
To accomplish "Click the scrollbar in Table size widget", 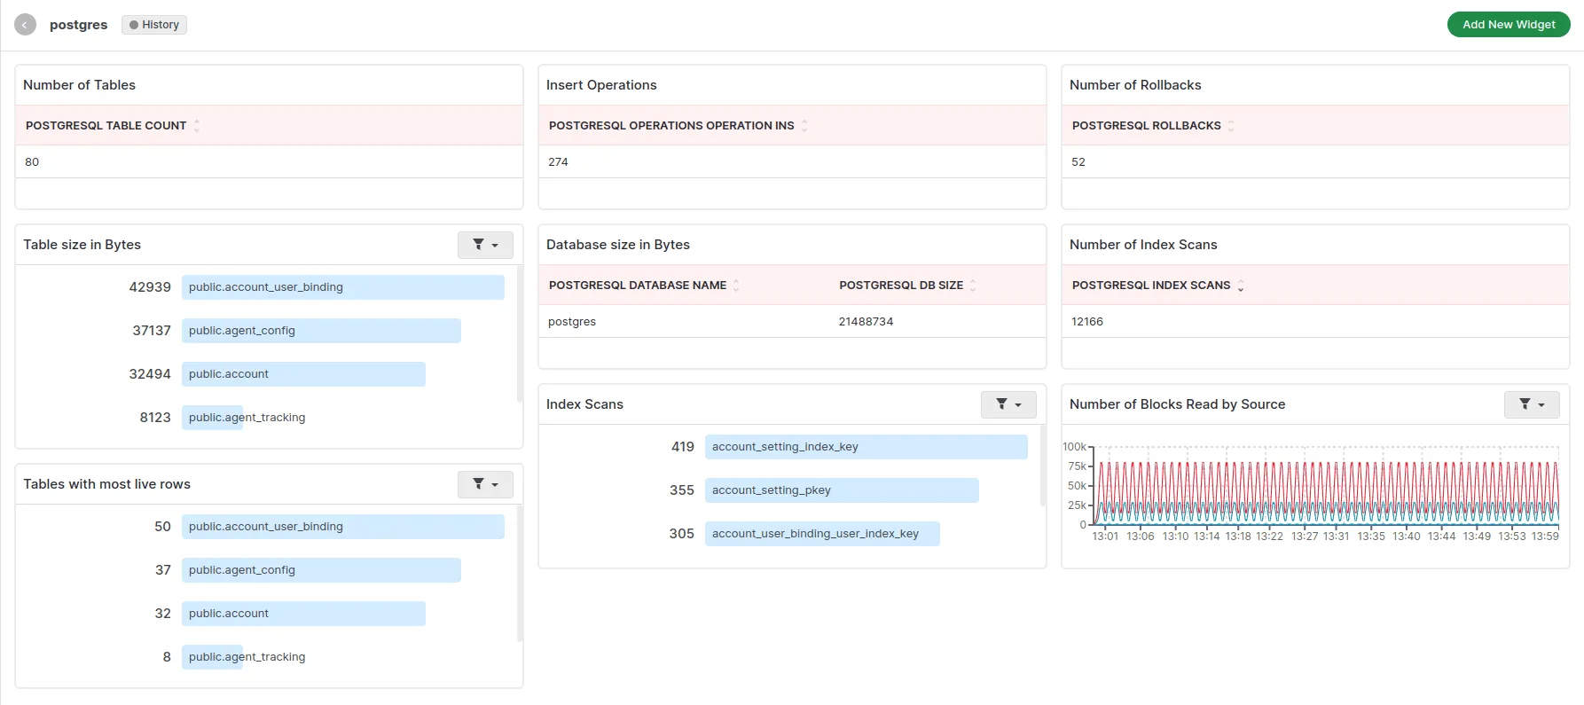I will click(519, 337).
